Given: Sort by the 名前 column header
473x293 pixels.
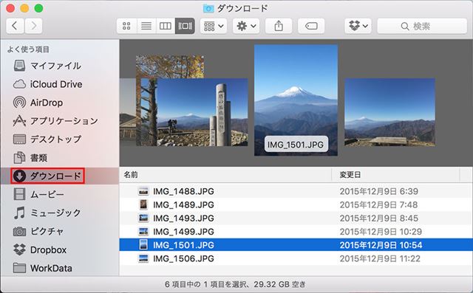Looking at the screenshot, I should pos(225,175).
